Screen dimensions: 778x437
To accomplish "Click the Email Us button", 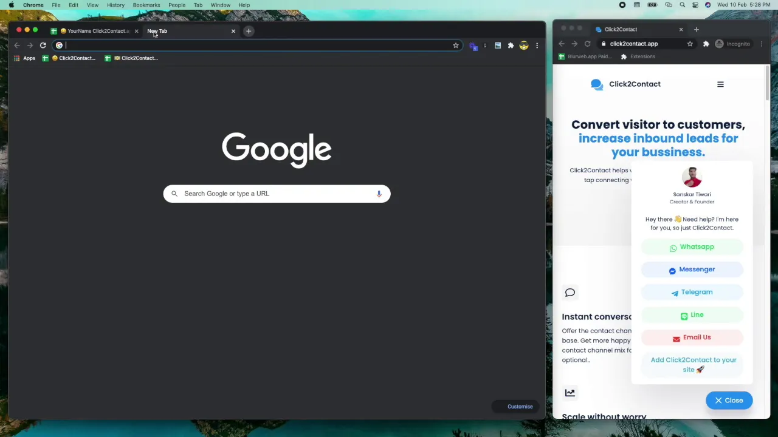I will point(692,337).
